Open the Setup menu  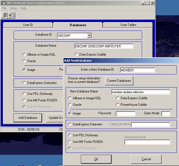coord(13,8)
